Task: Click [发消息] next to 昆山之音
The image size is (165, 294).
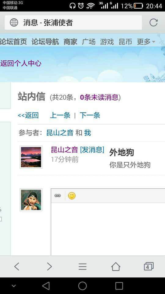Action: pyautogui.click(x=92, y=150)
